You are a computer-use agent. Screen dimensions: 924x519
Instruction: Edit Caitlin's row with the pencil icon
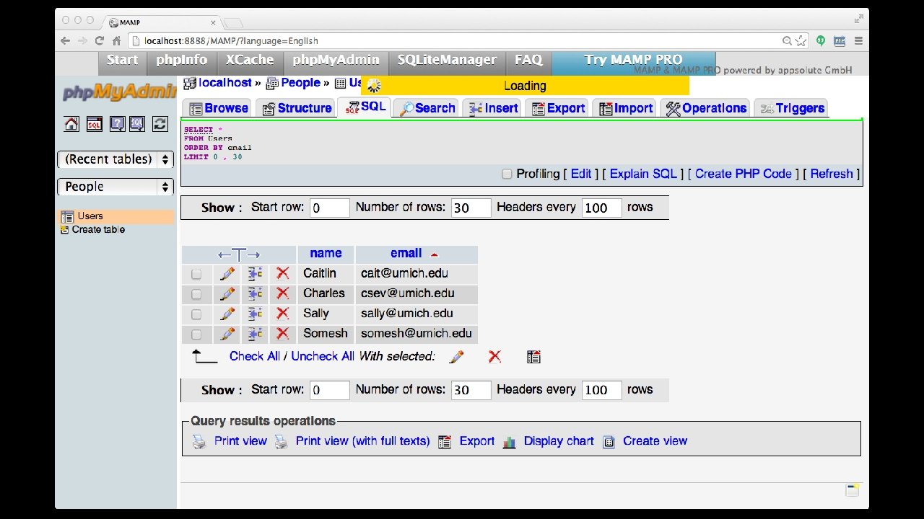click(x=227, y=273)
